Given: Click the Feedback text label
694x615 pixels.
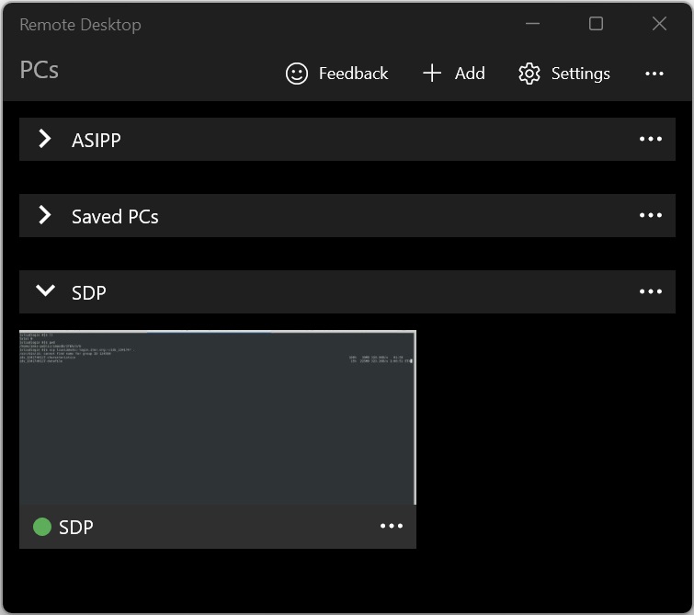Looking at the screenshot, I should (353, 74).
